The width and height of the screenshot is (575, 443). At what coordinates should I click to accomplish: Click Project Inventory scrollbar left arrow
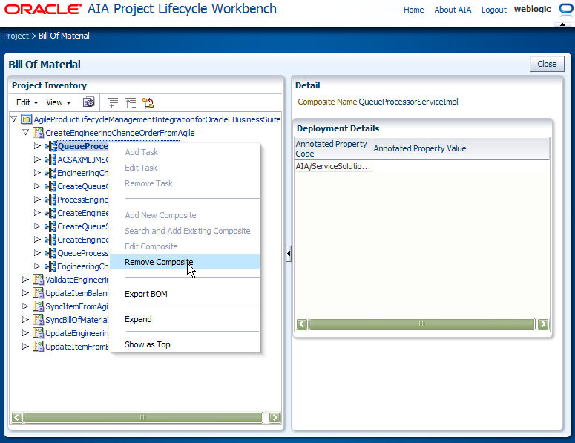[17, 417]
